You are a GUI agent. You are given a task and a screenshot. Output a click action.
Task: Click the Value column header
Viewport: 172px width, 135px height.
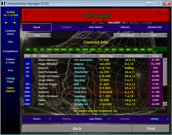coord(155,56)
